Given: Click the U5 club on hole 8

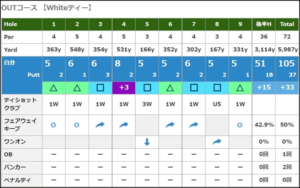Looking at the screenshot, I should [x=217, y=104].
